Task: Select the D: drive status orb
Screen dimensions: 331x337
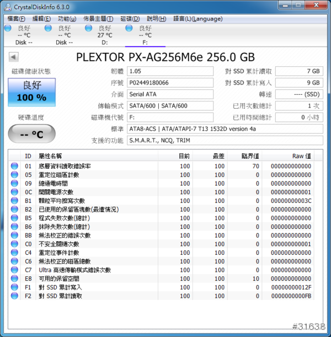Action: (x=88, y=28)
